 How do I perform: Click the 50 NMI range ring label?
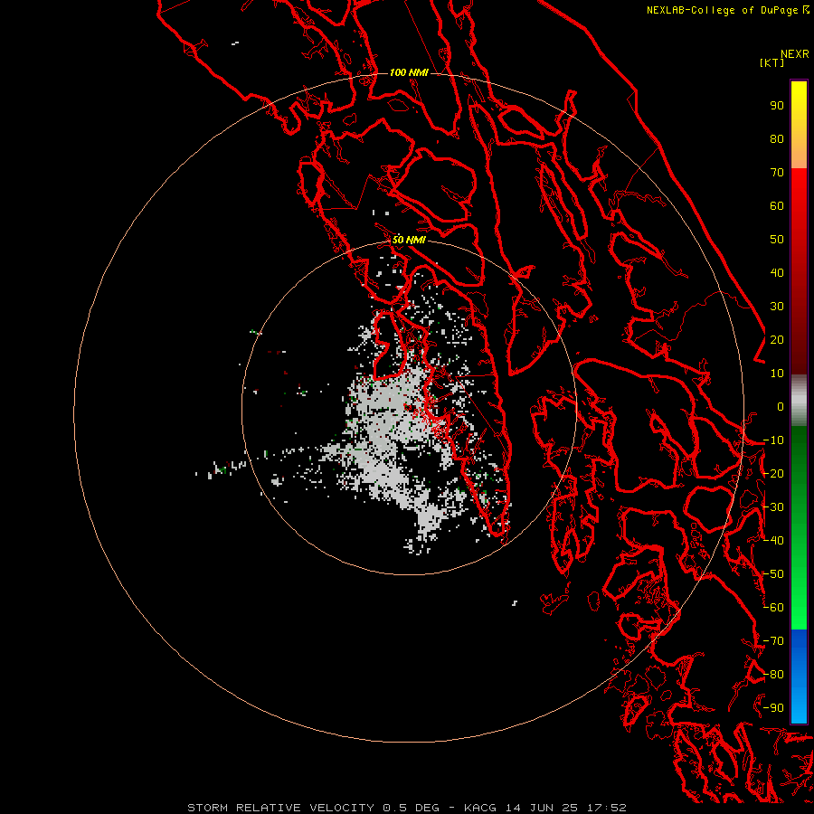click(x=409, y=240)
